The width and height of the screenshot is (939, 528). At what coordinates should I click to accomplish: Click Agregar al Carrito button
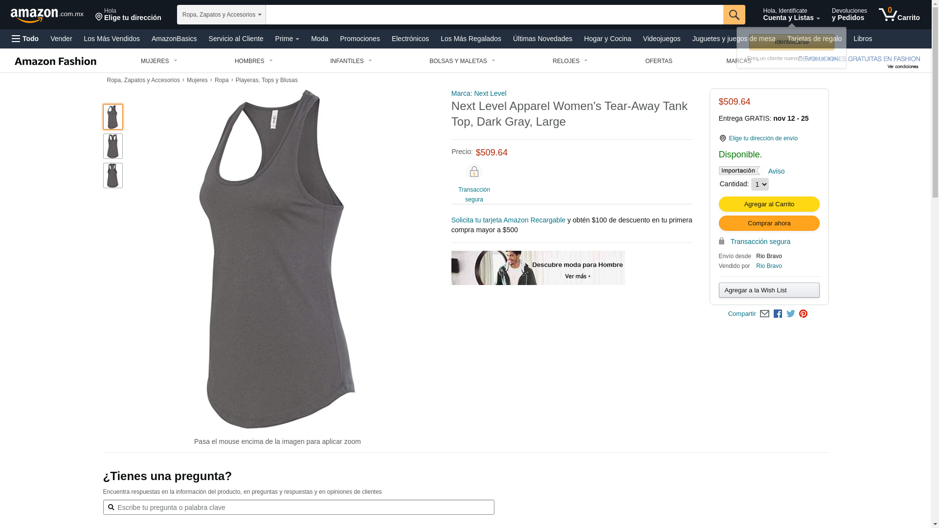point(769,204)
